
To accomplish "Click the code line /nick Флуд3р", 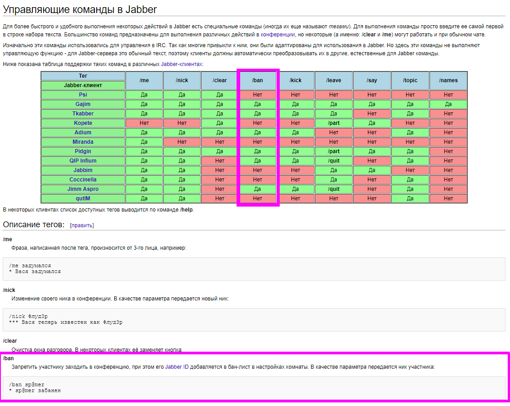I will coord(28,316).
